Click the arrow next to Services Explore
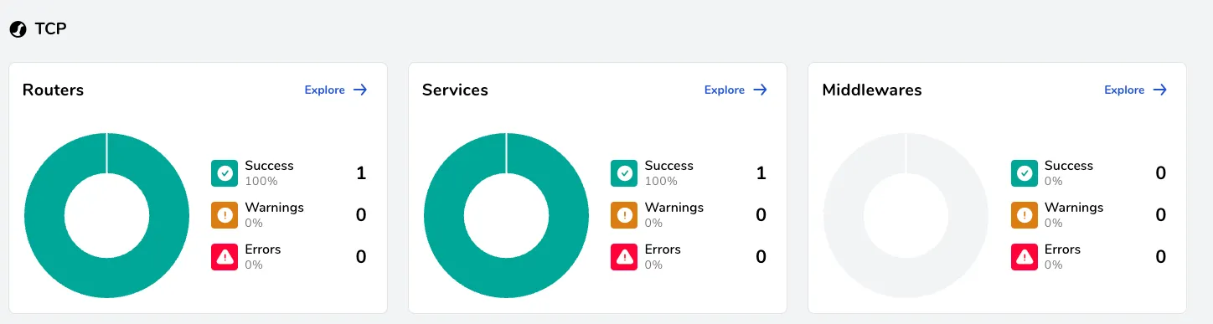The height and width of the screenshot is (324, 1213). (x=760, y=90)
